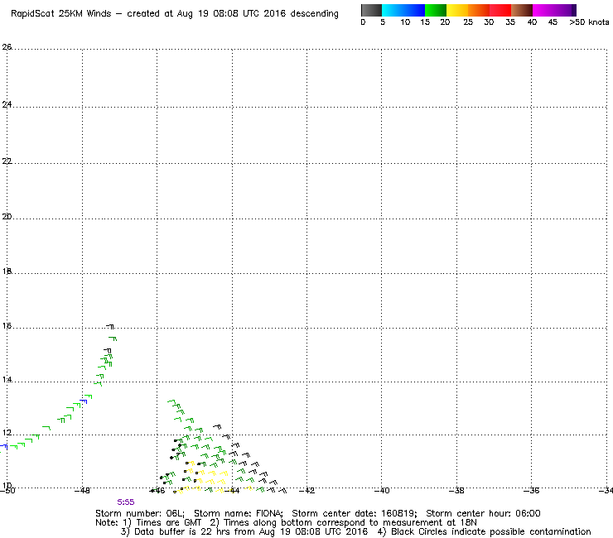Click the latitude label '14'
Image resolution: width=613 pixels, height=538 pixels.
(7, 380)
